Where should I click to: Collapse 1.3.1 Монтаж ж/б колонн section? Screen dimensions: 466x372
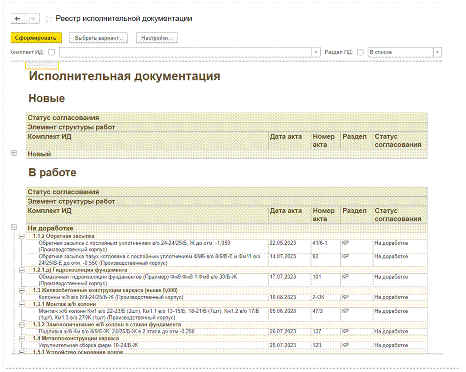(x=22, y=304)
